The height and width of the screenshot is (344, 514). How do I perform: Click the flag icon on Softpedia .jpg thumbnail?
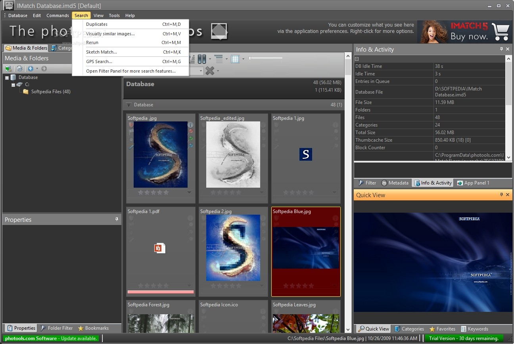[131, 132]
